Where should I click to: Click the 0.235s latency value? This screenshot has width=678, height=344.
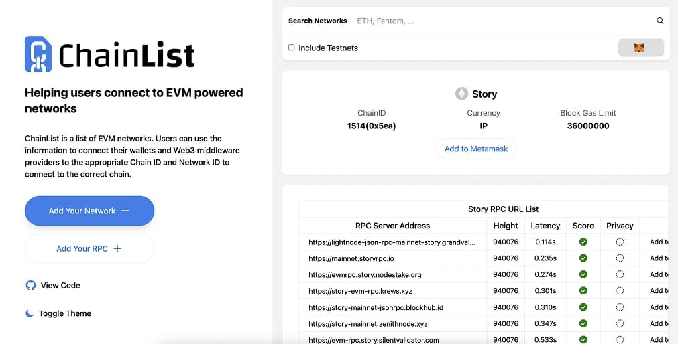pyautogui.click(x=546, y=258)
